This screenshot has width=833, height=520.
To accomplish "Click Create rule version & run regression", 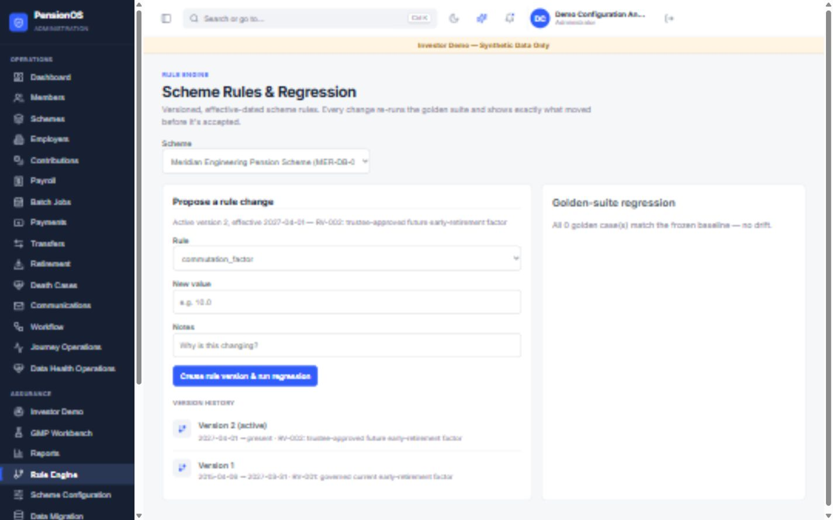I will pos(245,376).
